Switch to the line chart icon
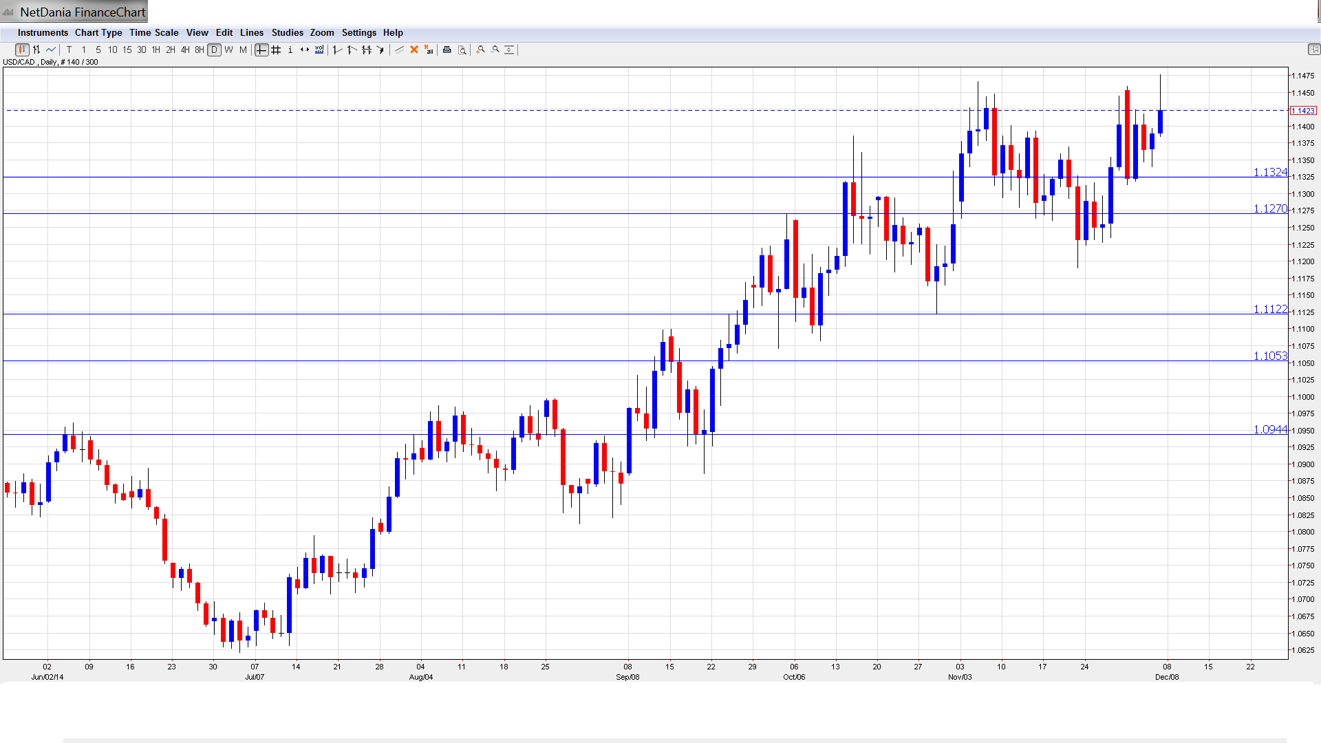The image size is (1321, 743). [51, 50]
